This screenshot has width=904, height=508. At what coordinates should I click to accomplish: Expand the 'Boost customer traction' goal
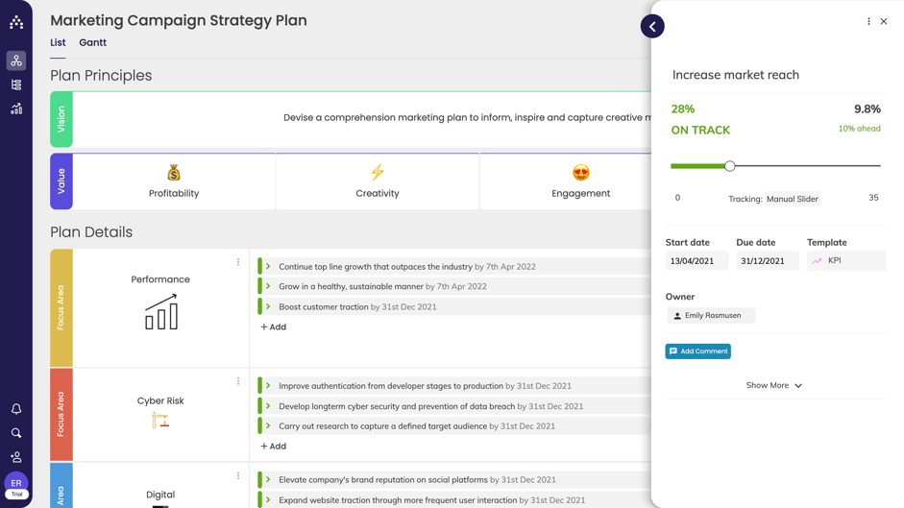tap(269, 307)
